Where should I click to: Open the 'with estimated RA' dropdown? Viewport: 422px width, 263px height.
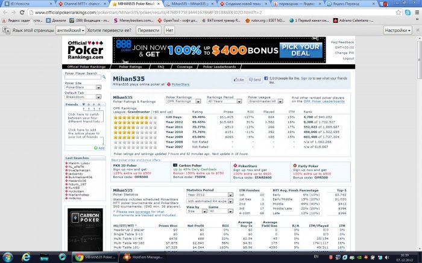click(210, 201)
